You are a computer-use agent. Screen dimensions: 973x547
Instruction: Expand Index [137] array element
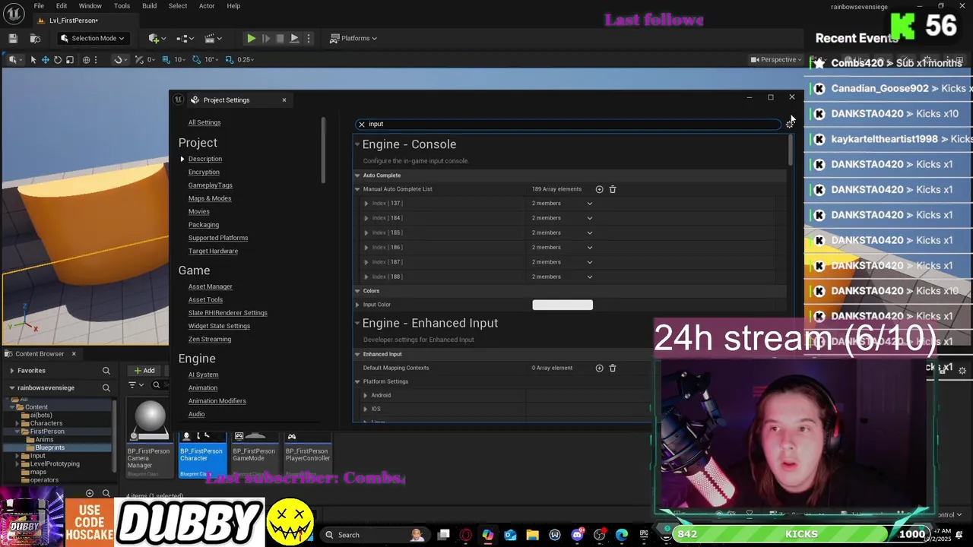(366, 204)
